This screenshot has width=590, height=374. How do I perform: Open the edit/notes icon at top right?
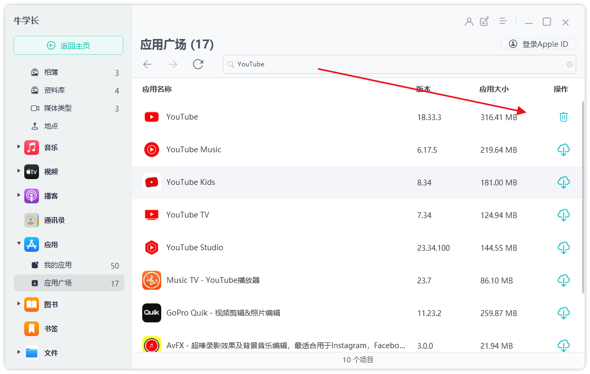tap(484, 22)
